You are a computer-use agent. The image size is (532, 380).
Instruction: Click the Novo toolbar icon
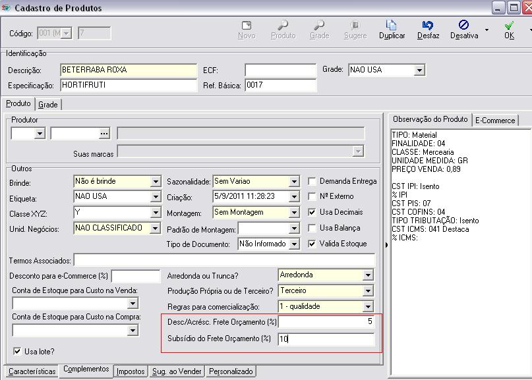(246, 26)
